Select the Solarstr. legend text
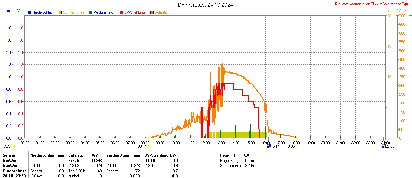Image resolution: width=412 pixels, height=178 pixels. 161,12
